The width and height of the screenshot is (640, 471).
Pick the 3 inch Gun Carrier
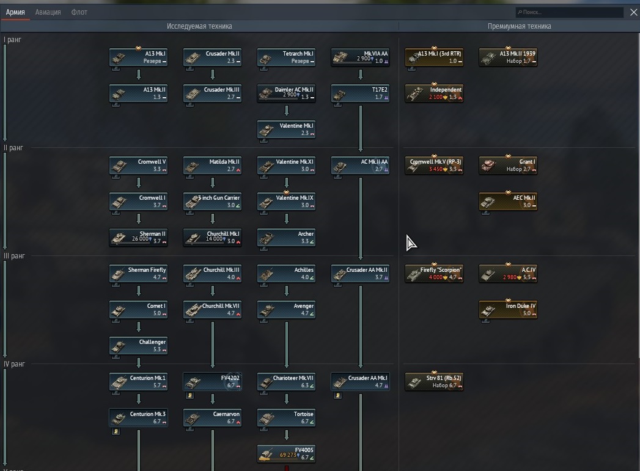point(212,202)
